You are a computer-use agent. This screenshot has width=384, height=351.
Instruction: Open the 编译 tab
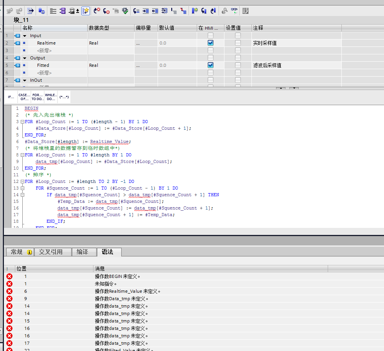82,252
